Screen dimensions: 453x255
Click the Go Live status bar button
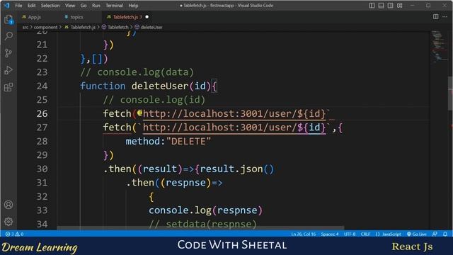point(417,234)
